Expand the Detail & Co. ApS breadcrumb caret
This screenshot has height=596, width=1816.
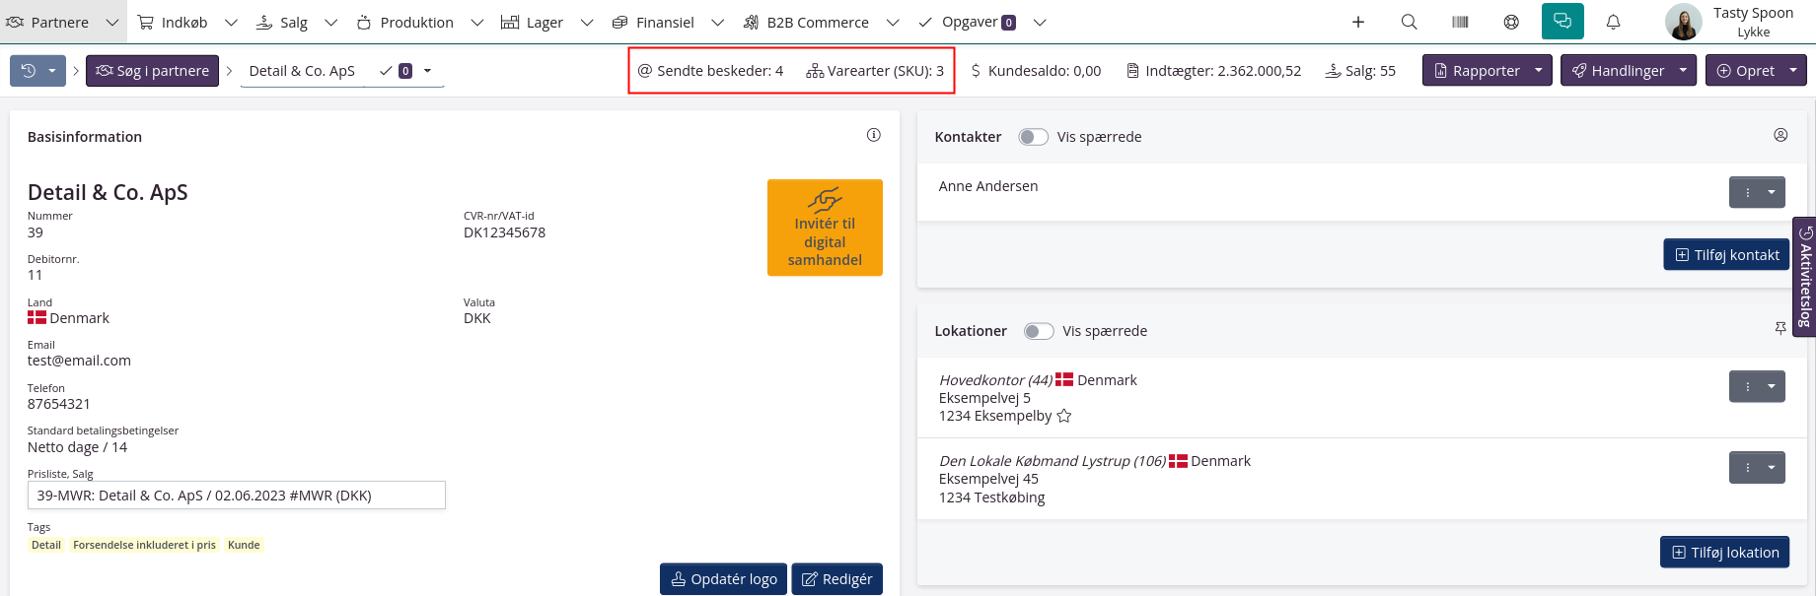tap(427, 71)
